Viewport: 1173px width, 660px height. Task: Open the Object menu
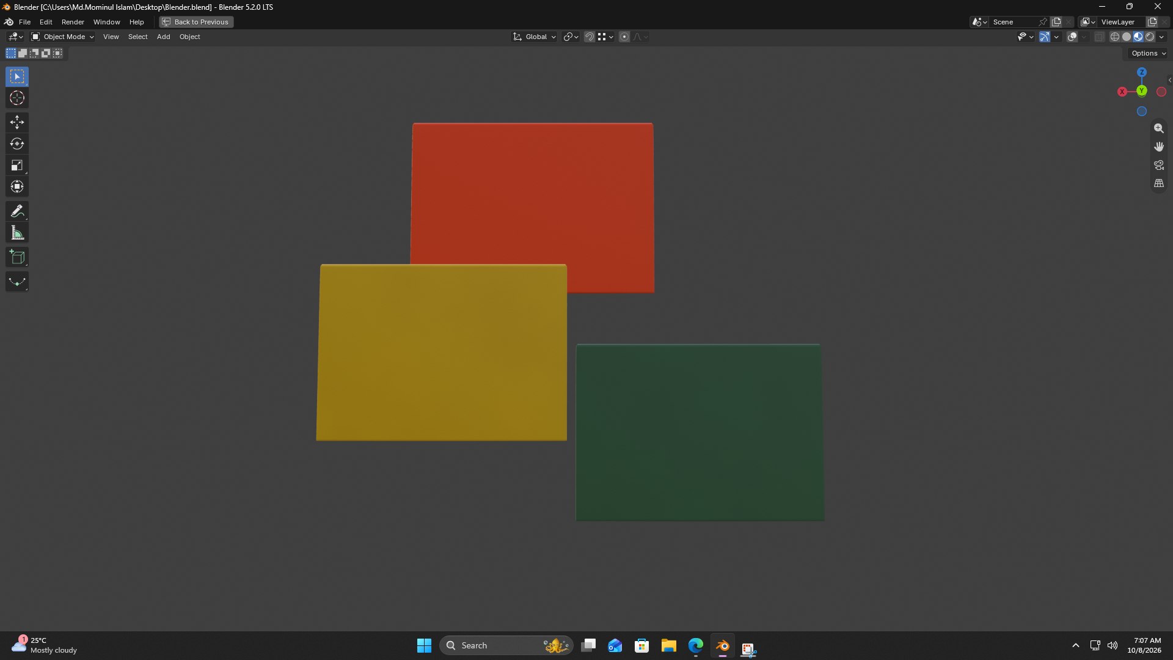click(x=189, y=37)
